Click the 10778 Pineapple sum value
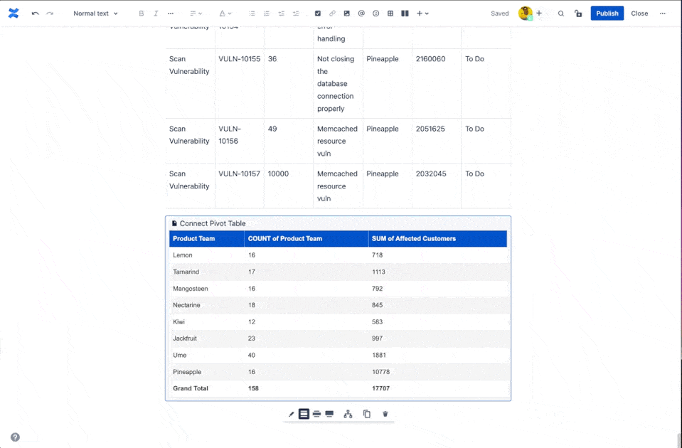This screenshot has height=448, width=682. tap(380, 372)
